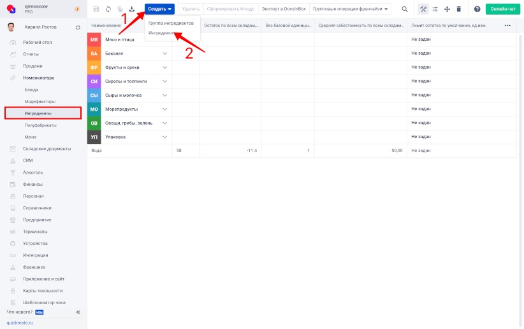Toggle the list view icon in the toolbar
This screenshot has height=329, width=524.
[x=435, y=9]
